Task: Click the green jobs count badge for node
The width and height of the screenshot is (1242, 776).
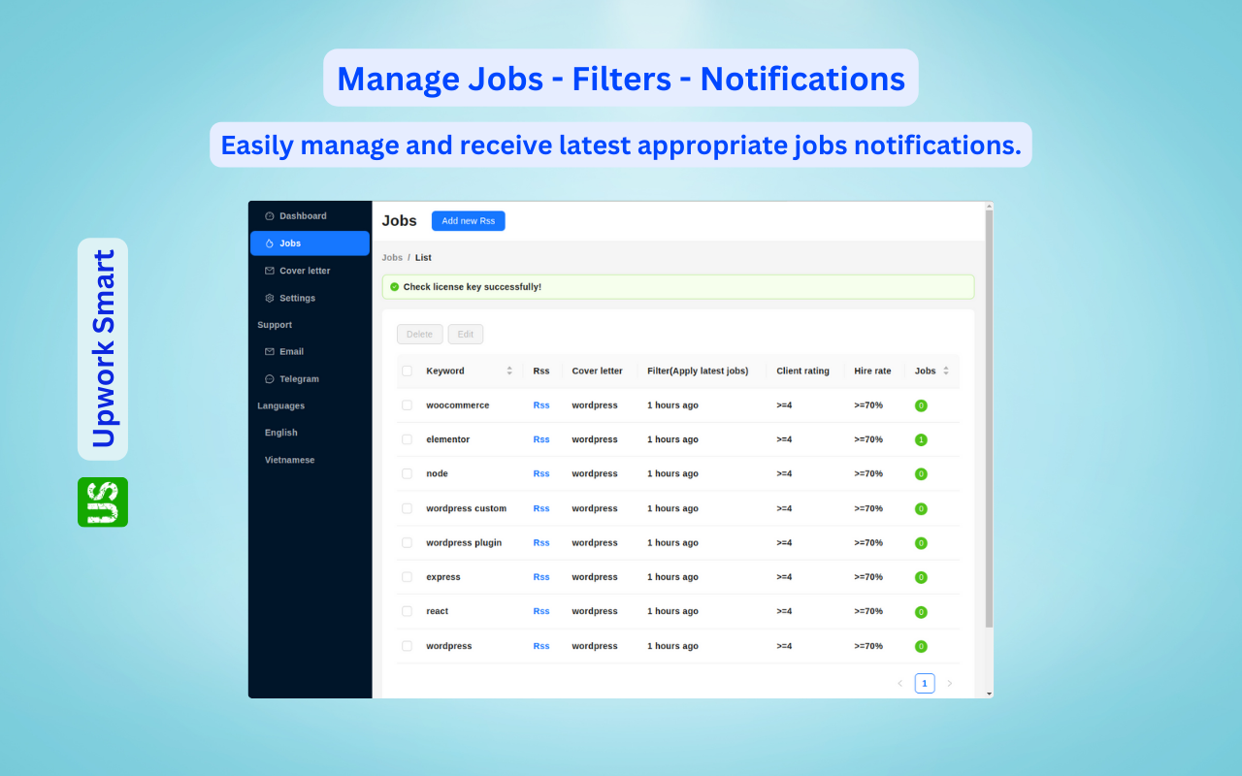Action: 921,474
